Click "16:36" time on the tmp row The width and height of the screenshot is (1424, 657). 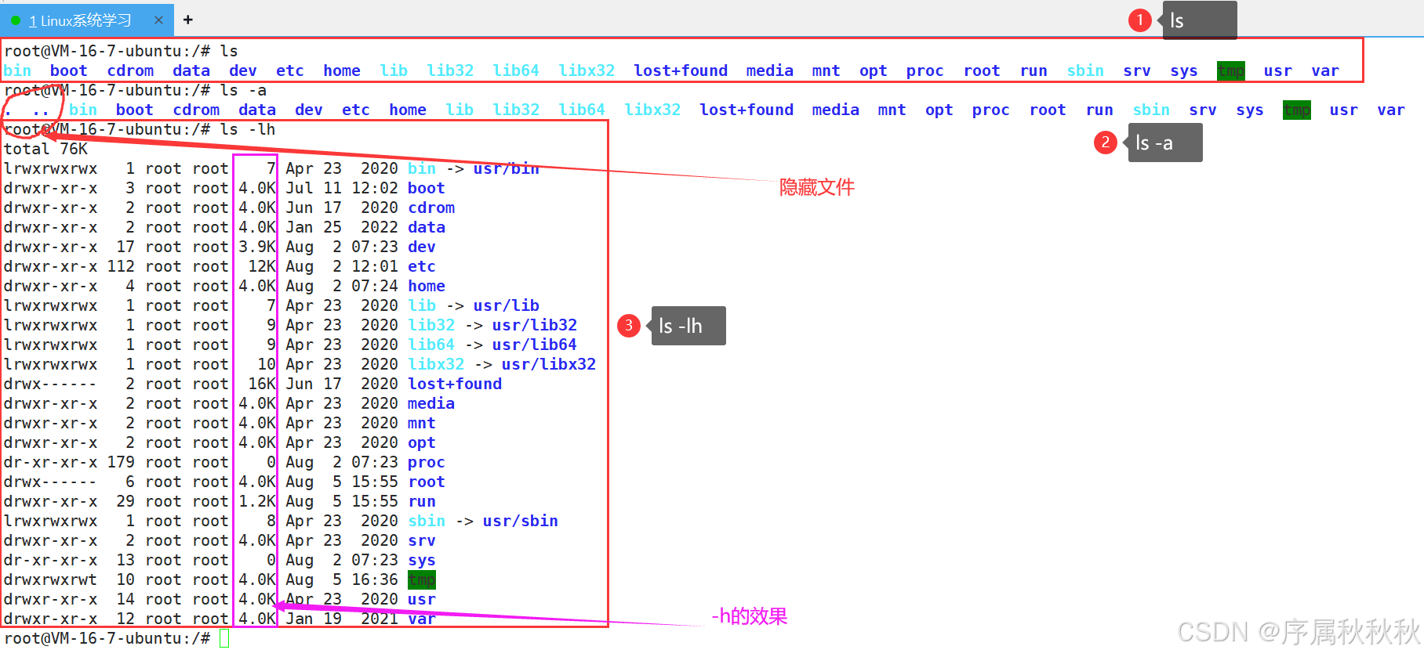[375, 579]
